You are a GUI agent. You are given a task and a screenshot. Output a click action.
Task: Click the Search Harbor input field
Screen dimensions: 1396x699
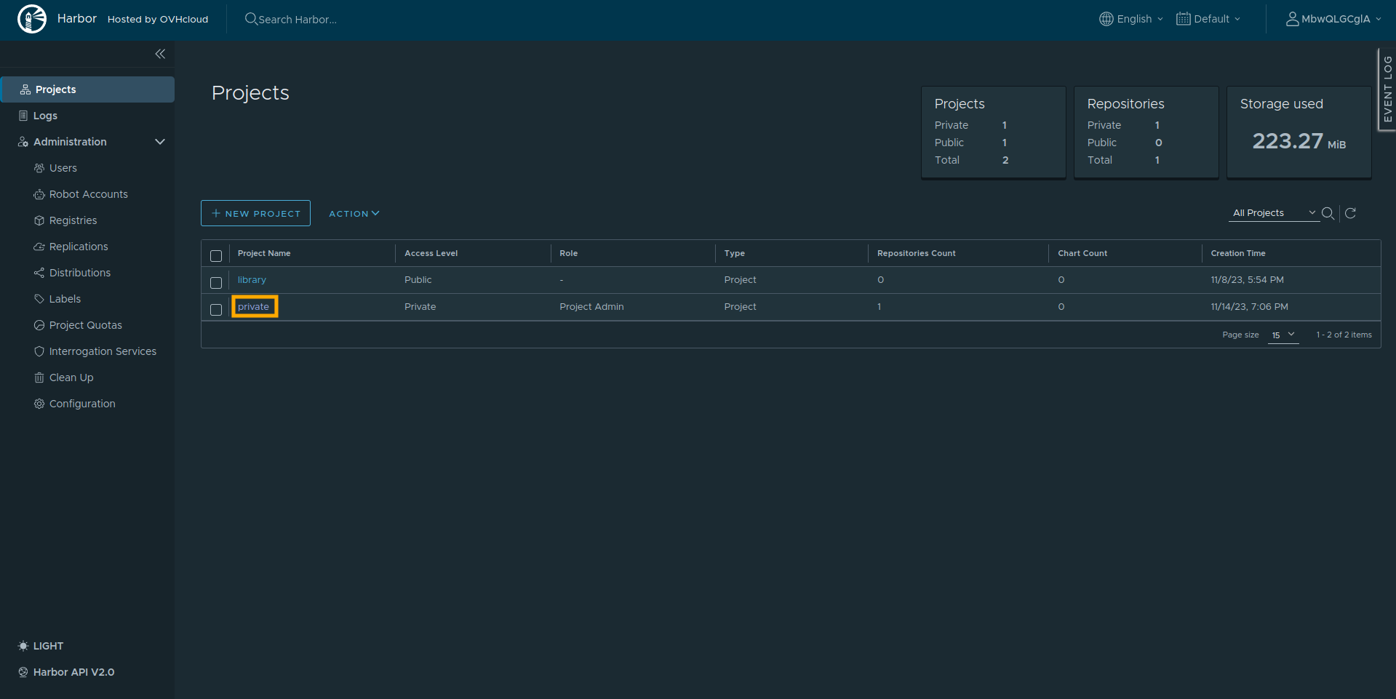(x=298, y=20)
